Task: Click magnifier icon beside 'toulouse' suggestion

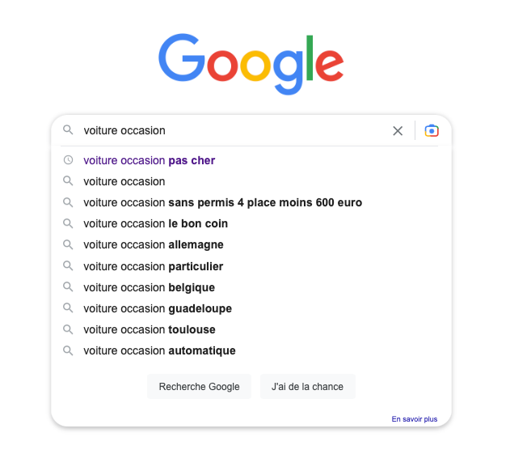Action: click(x=68, y=329)
